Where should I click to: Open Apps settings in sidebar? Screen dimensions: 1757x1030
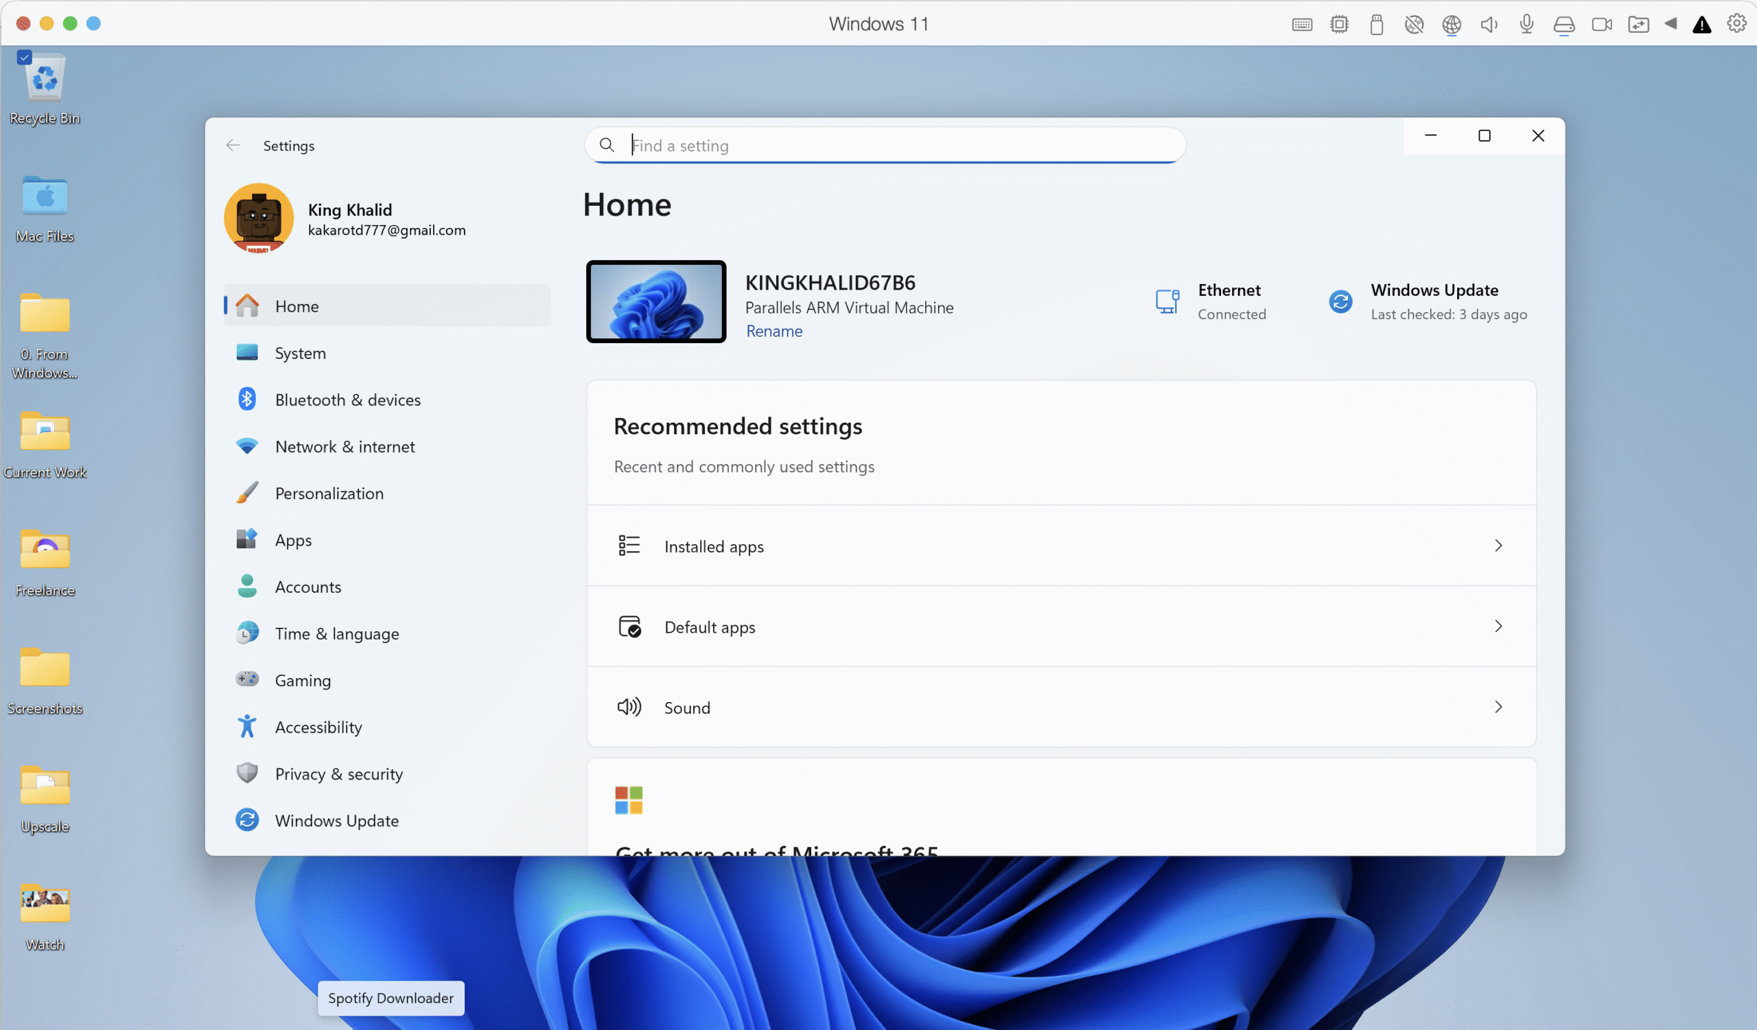pyautogui.click(x=387, y=539)
